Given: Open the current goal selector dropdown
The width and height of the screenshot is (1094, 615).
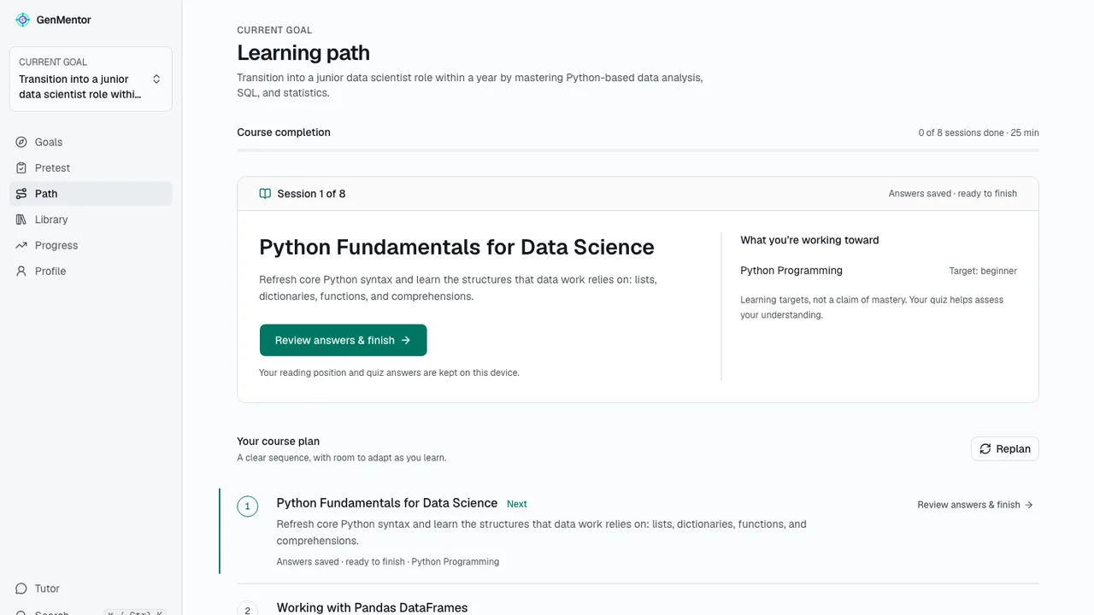Looking at the screenshot, I should click(x=91, y=79).
